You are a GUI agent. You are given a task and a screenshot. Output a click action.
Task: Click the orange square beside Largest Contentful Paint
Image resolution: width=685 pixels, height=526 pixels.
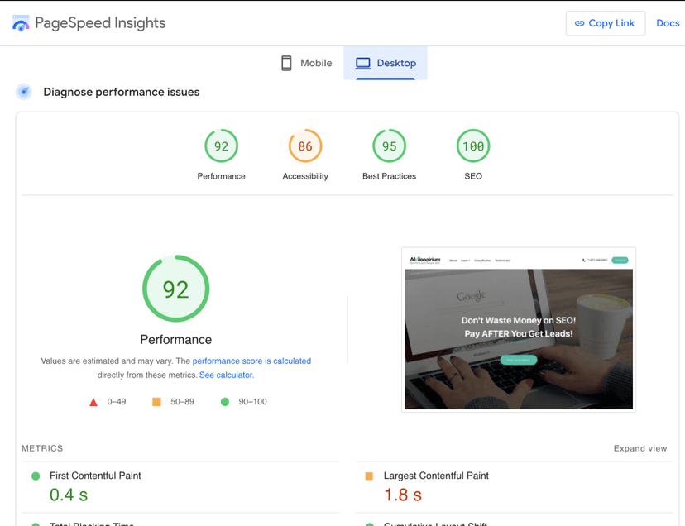coord(369,476)
